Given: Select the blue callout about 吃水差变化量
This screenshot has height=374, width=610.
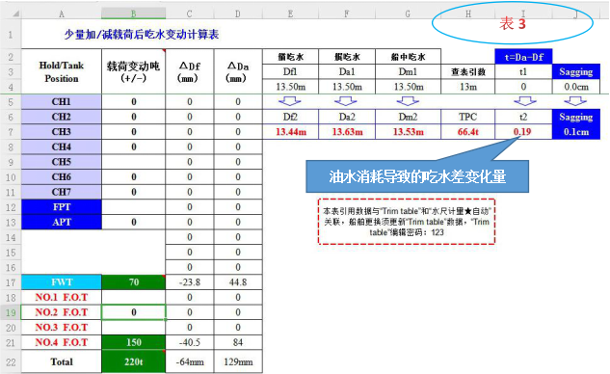Looking at the screenshot, I should pyautogui.click(x=417, y=176).
